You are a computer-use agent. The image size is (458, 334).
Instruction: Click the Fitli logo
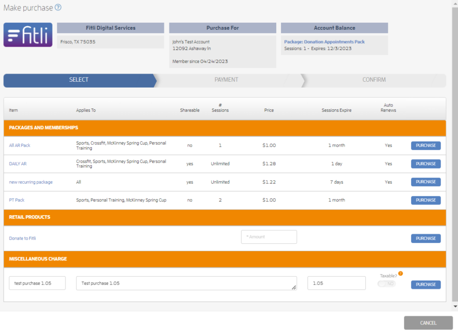point(28,35)
